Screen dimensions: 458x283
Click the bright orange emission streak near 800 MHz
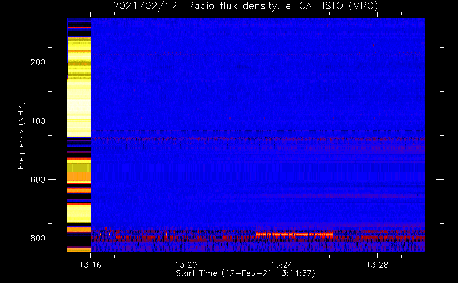pyautogui.click(x=294, y=234)
